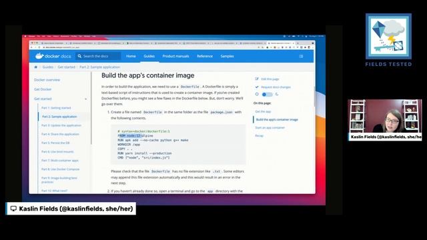Open Part 5: Persist the DB
427x240 pixels.
coord(55,143)
